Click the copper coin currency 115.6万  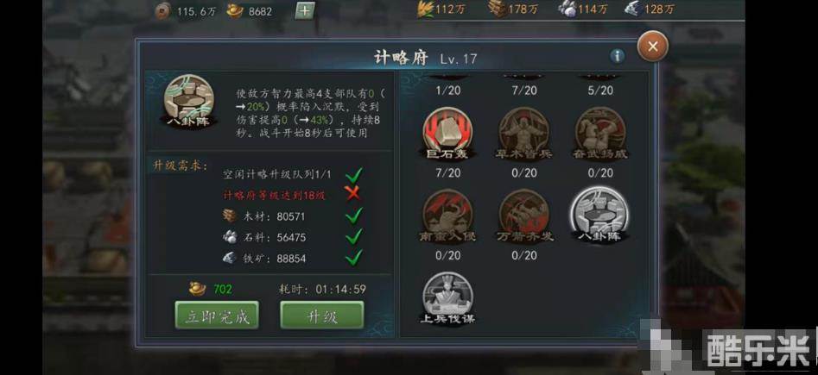point(184,11)
